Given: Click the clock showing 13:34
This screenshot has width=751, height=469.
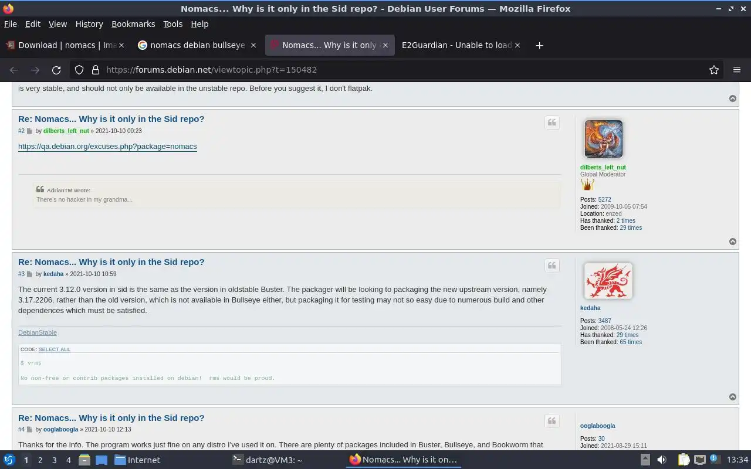Looking at the screenshot, I should pyautogui.click(x=738, y=460).
